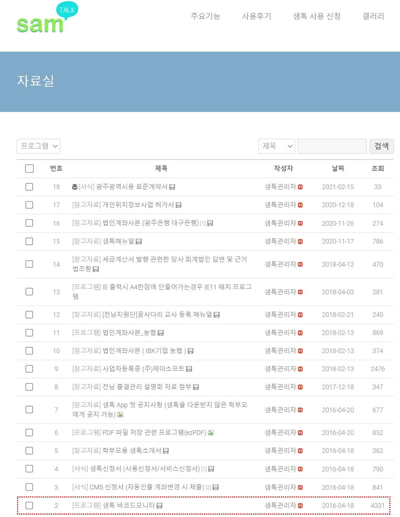Select the checkbox on row 14

(29, 264)
